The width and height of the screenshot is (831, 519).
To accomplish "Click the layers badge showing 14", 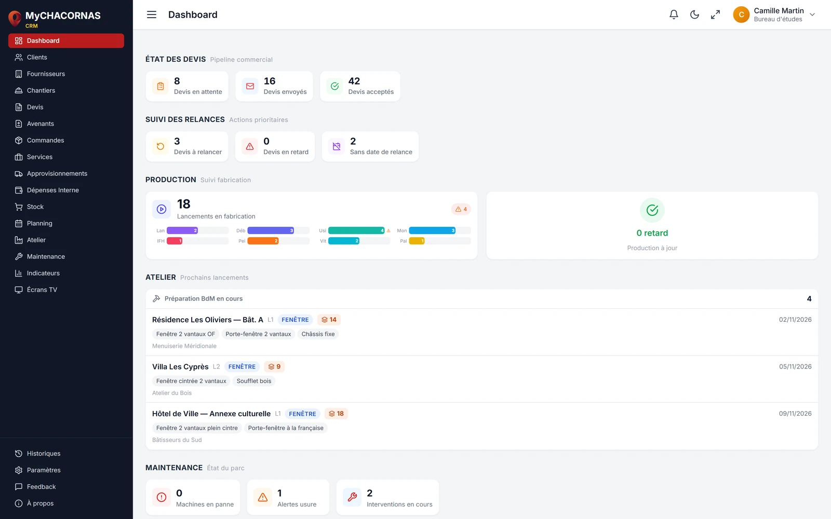I will click(329, 320).
